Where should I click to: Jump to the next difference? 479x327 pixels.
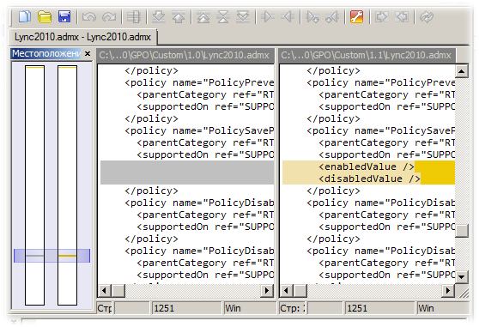click(159, 17)
